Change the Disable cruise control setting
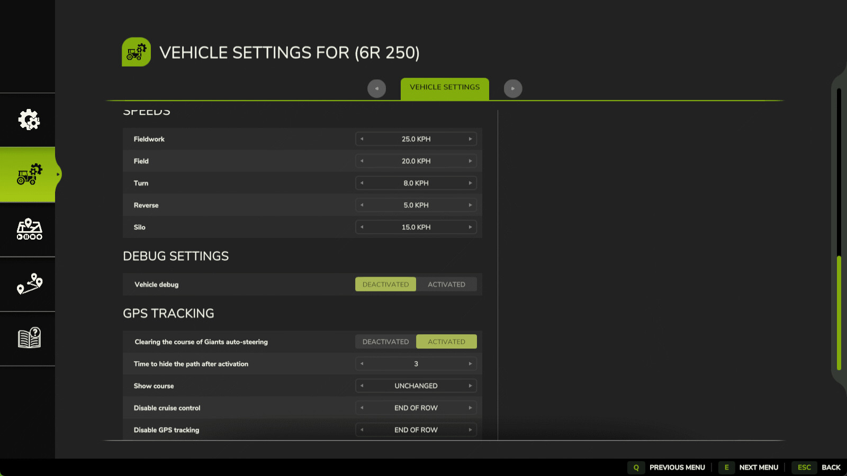 click(470, 407)
